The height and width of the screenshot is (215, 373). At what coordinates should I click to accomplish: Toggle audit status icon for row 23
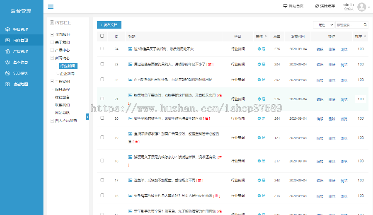click(259, 64)
